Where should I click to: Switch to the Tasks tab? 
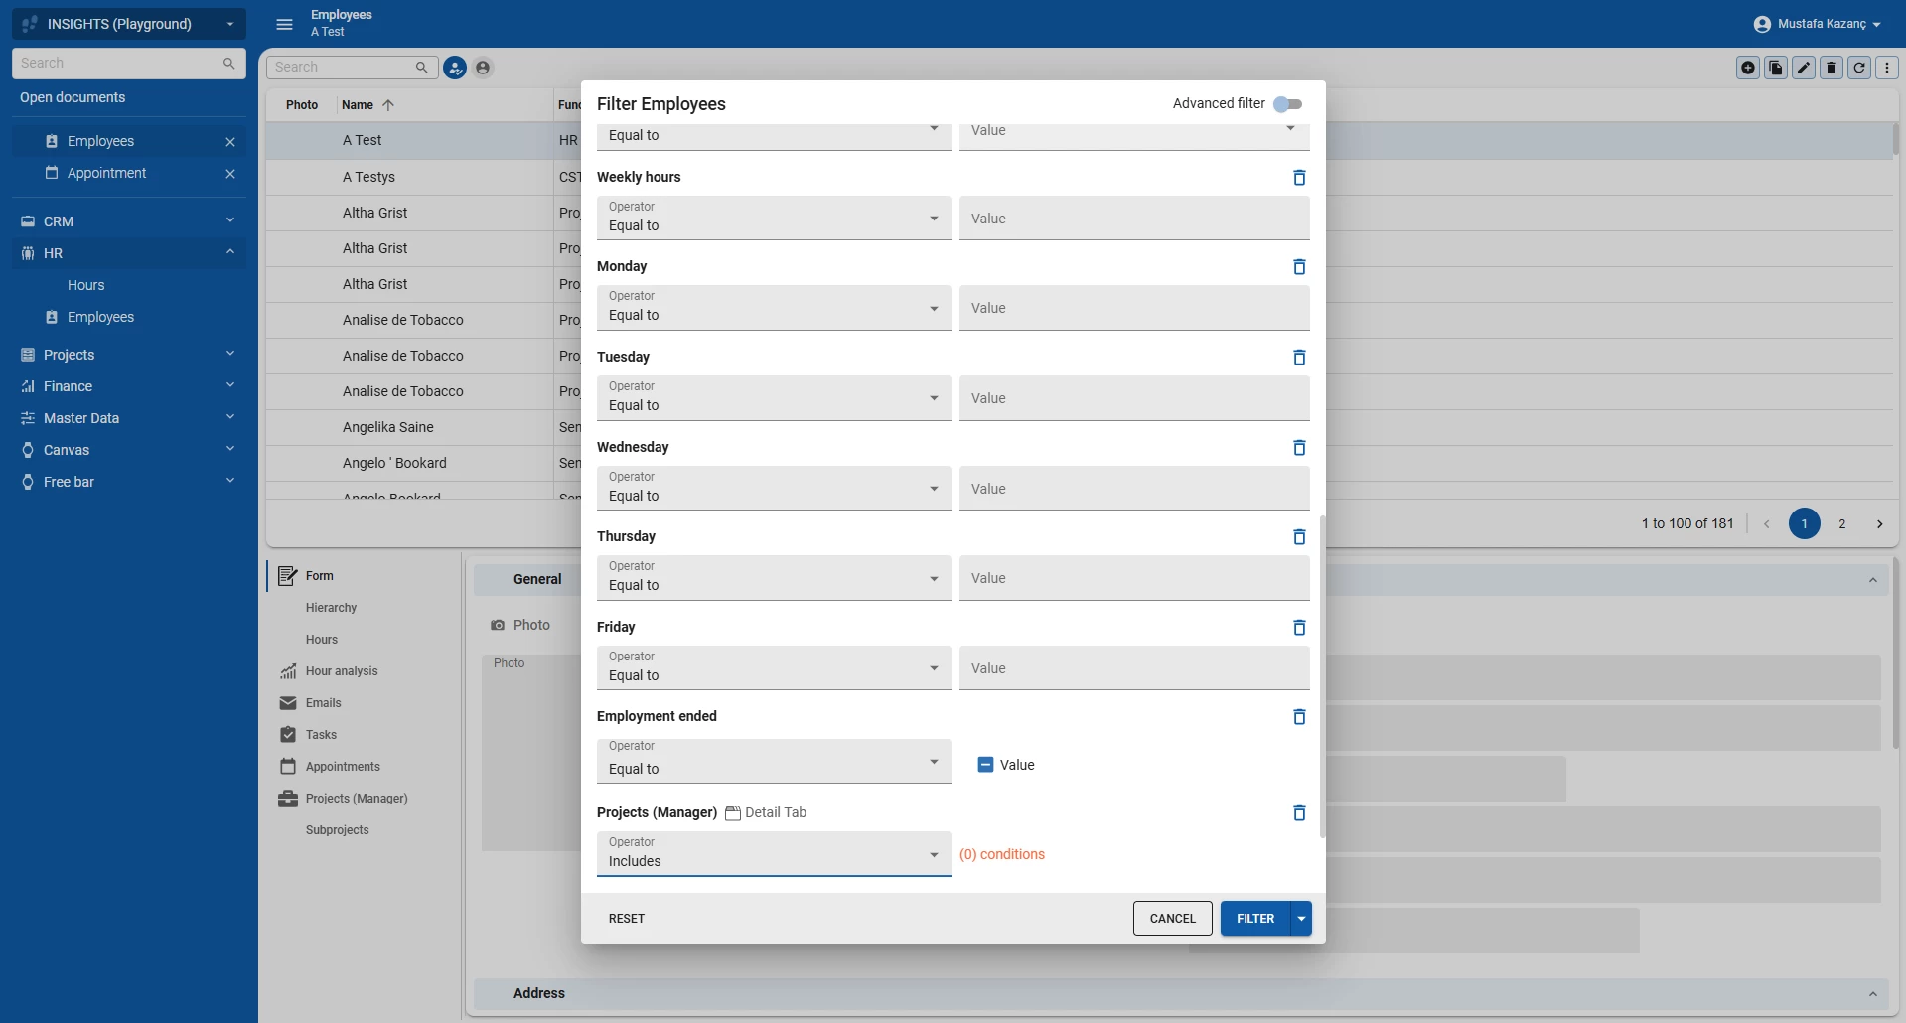click(x=321, y=735)
